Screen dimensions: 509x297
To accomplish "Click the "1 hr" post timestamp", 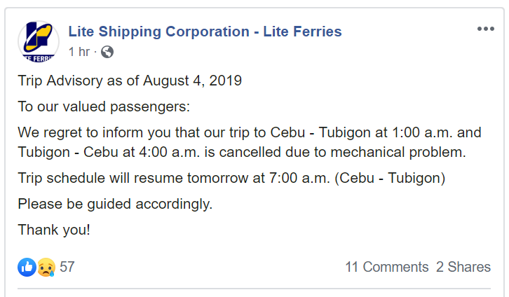I will click(x=79, y=52).
